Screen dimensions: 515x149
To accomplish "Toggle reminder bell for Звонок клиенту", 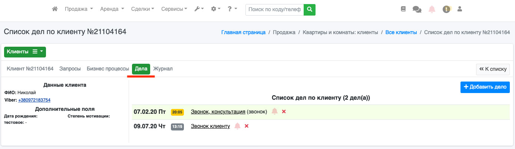I will (x=237, y=126).
